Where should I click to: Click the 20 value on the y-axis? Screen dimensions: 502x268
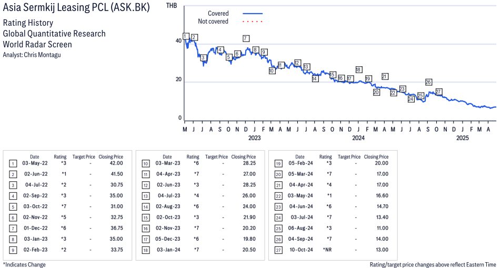point(178,79)
